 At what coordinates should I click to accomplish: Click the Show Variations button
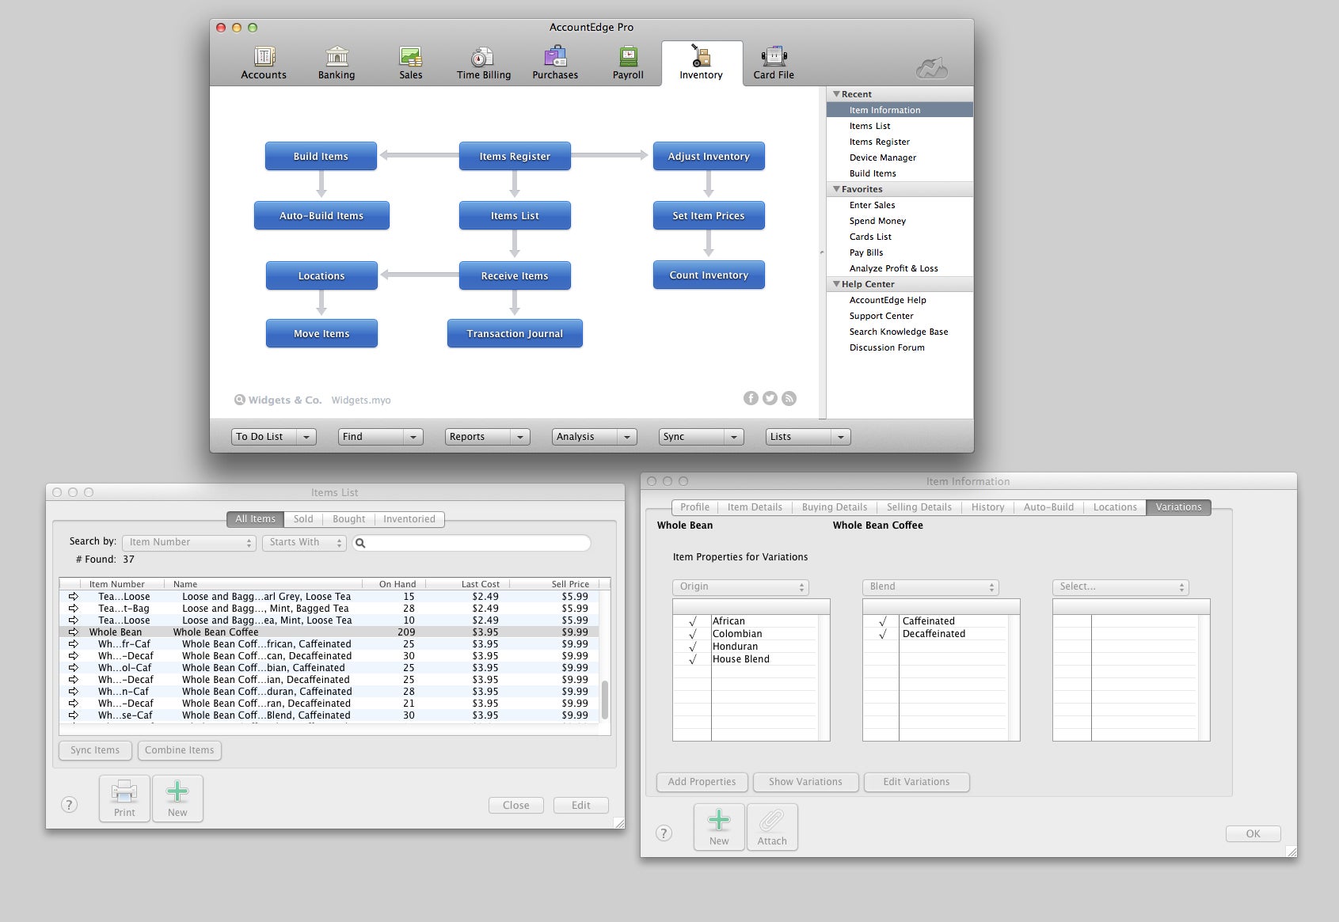click(805, 782)
